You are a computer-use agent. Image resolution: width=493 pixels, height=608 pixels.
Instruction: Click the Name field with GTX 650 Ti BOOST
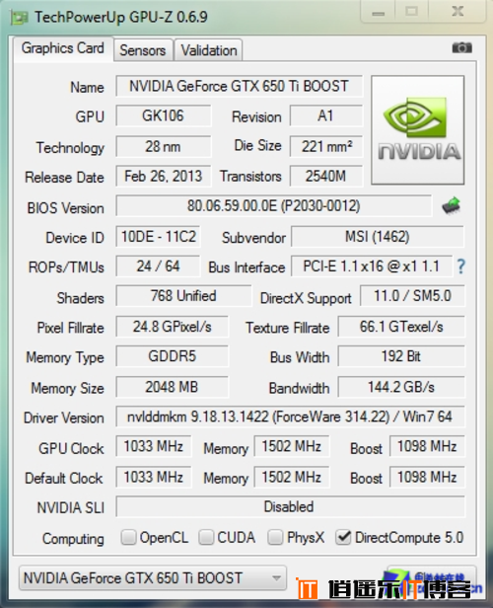(239, 86)
